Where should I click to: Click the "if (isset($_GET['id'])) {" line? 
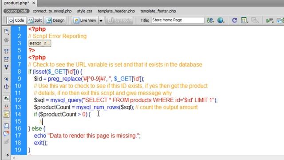point(55,72)
